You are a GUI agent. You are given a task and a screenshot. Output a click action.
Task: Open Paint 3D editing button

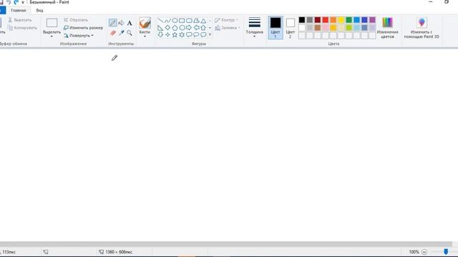[422, 28]
